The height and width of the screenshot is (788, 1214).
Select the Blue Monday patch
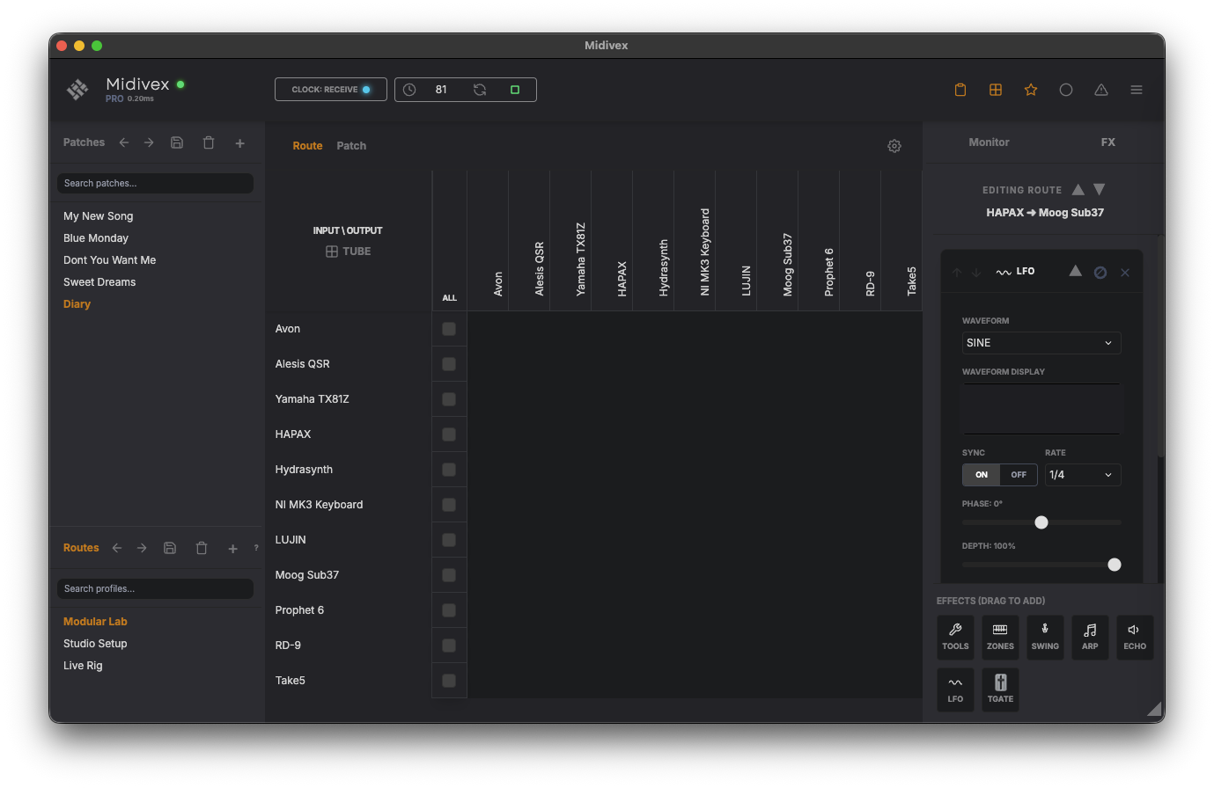point(95,237)
